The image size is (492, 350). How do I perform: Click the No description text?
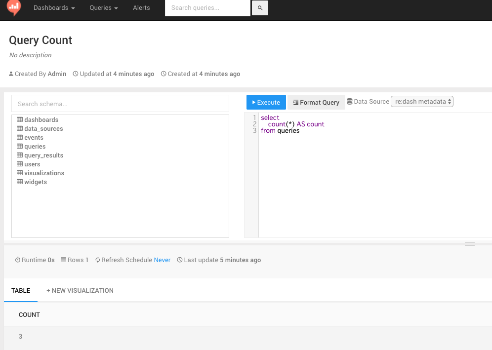[30, 55]
